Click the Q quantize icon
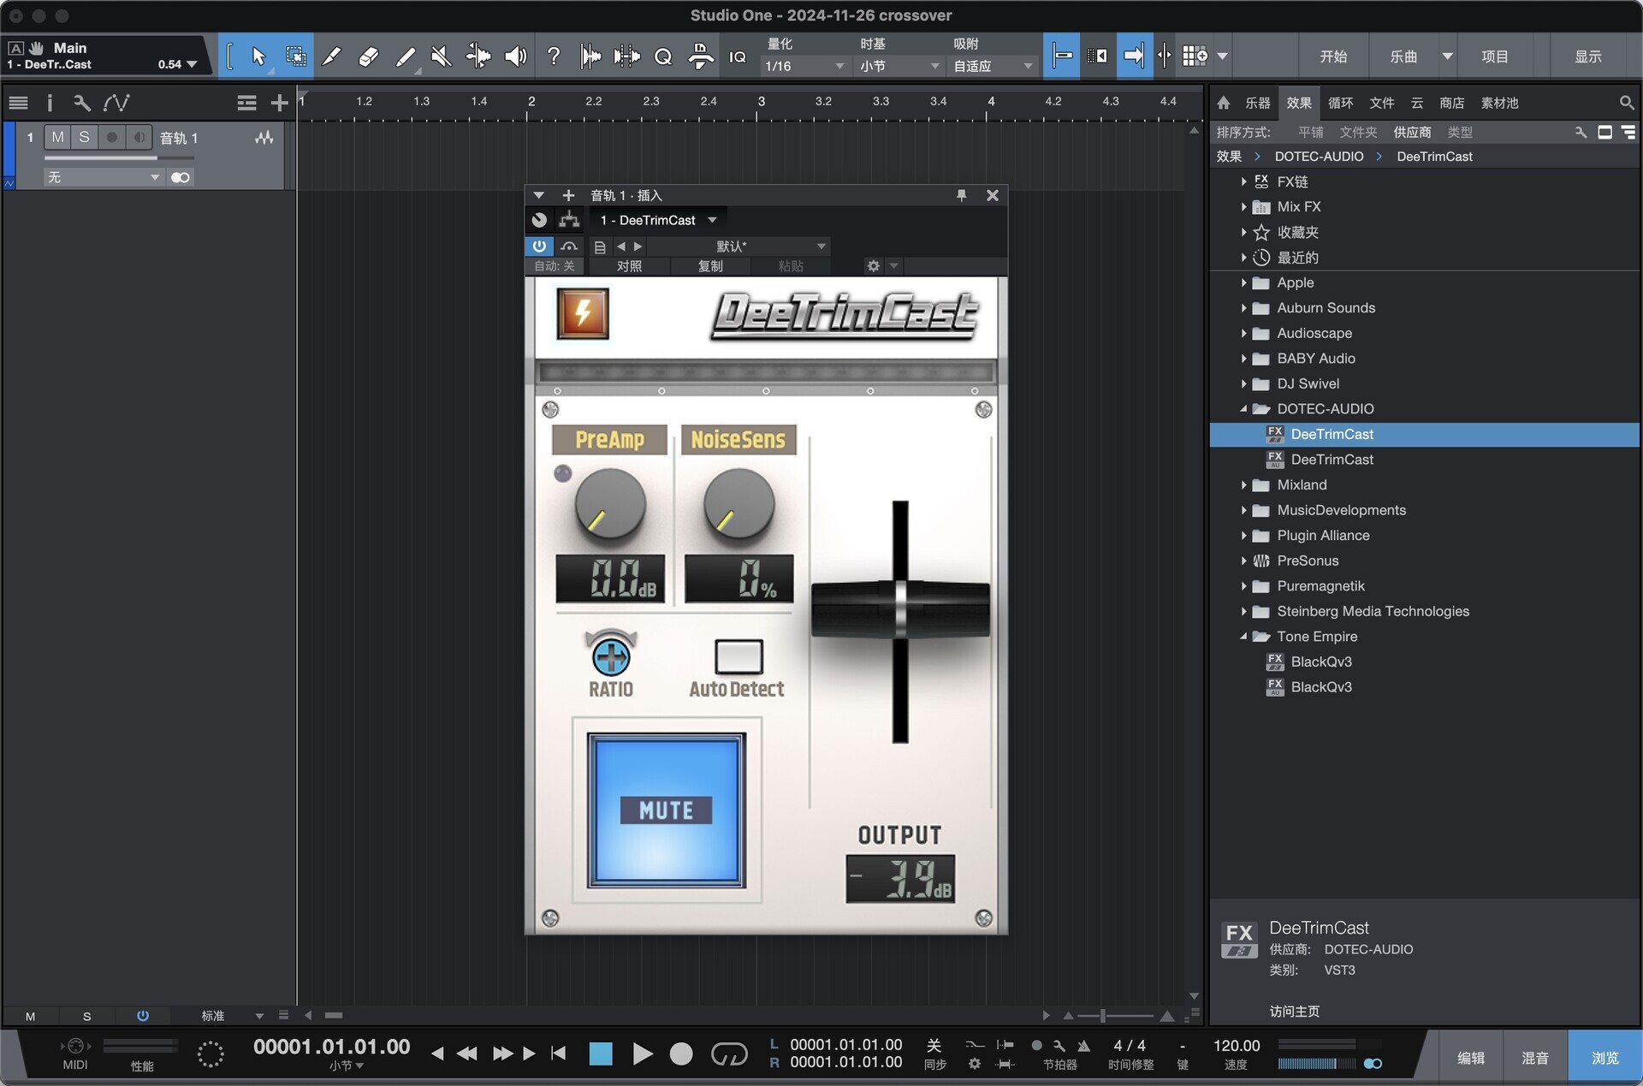Viewport: 1643px width, 1086px height. point(662,56)
